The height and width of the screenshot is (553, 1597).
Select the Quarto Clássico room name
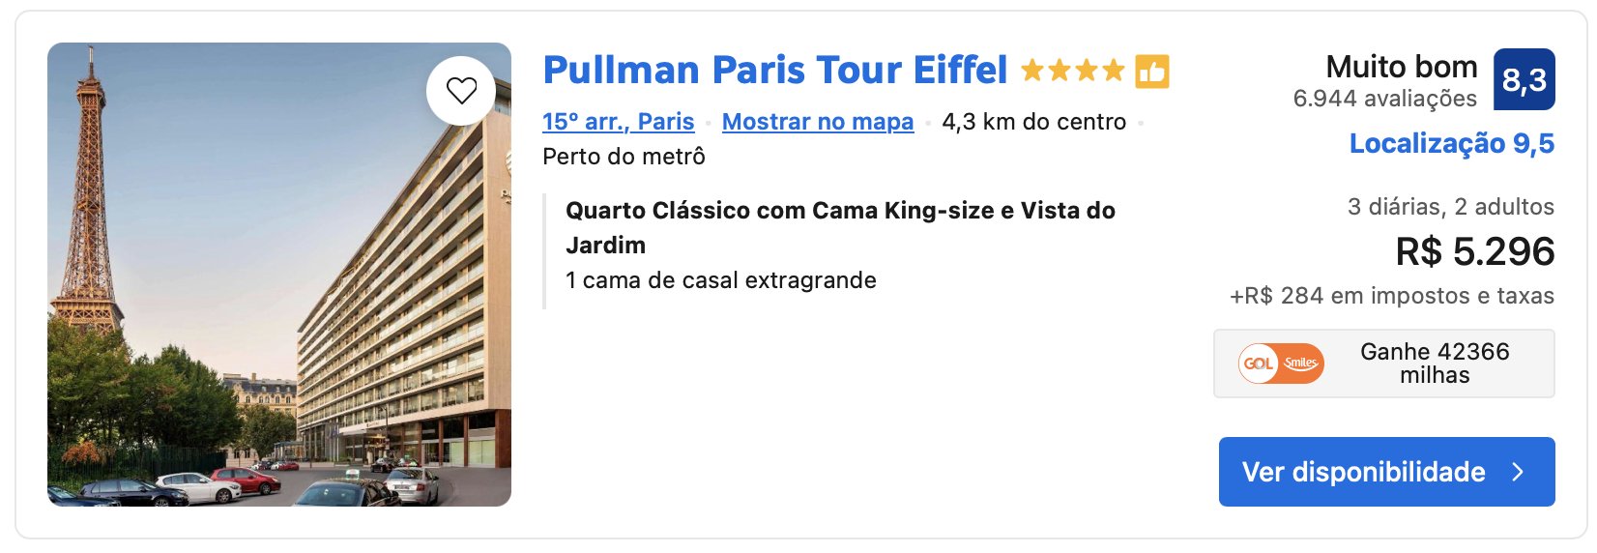[840, 227]
